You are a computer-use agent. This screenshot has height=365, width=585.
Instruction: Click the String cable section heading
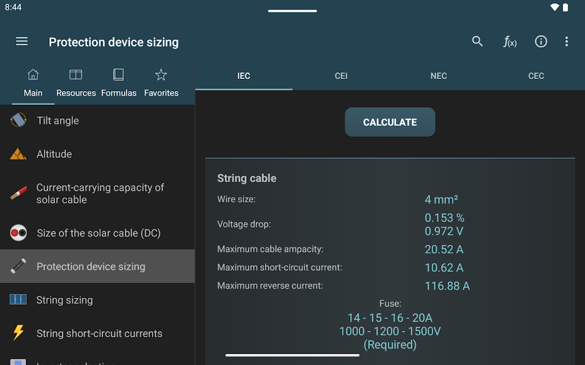point(246,178)
